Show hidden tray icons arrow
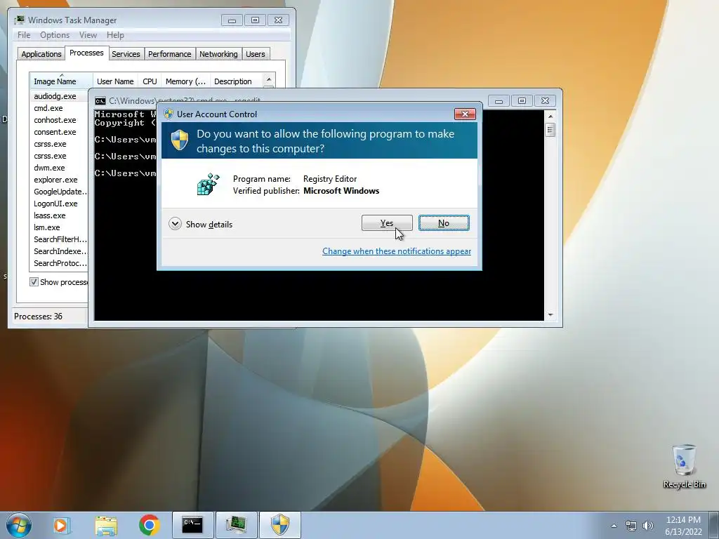 pos(614,526)
